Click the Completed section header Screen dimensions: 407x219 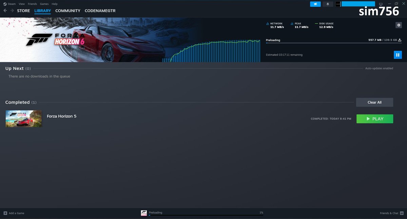point(21,102)
